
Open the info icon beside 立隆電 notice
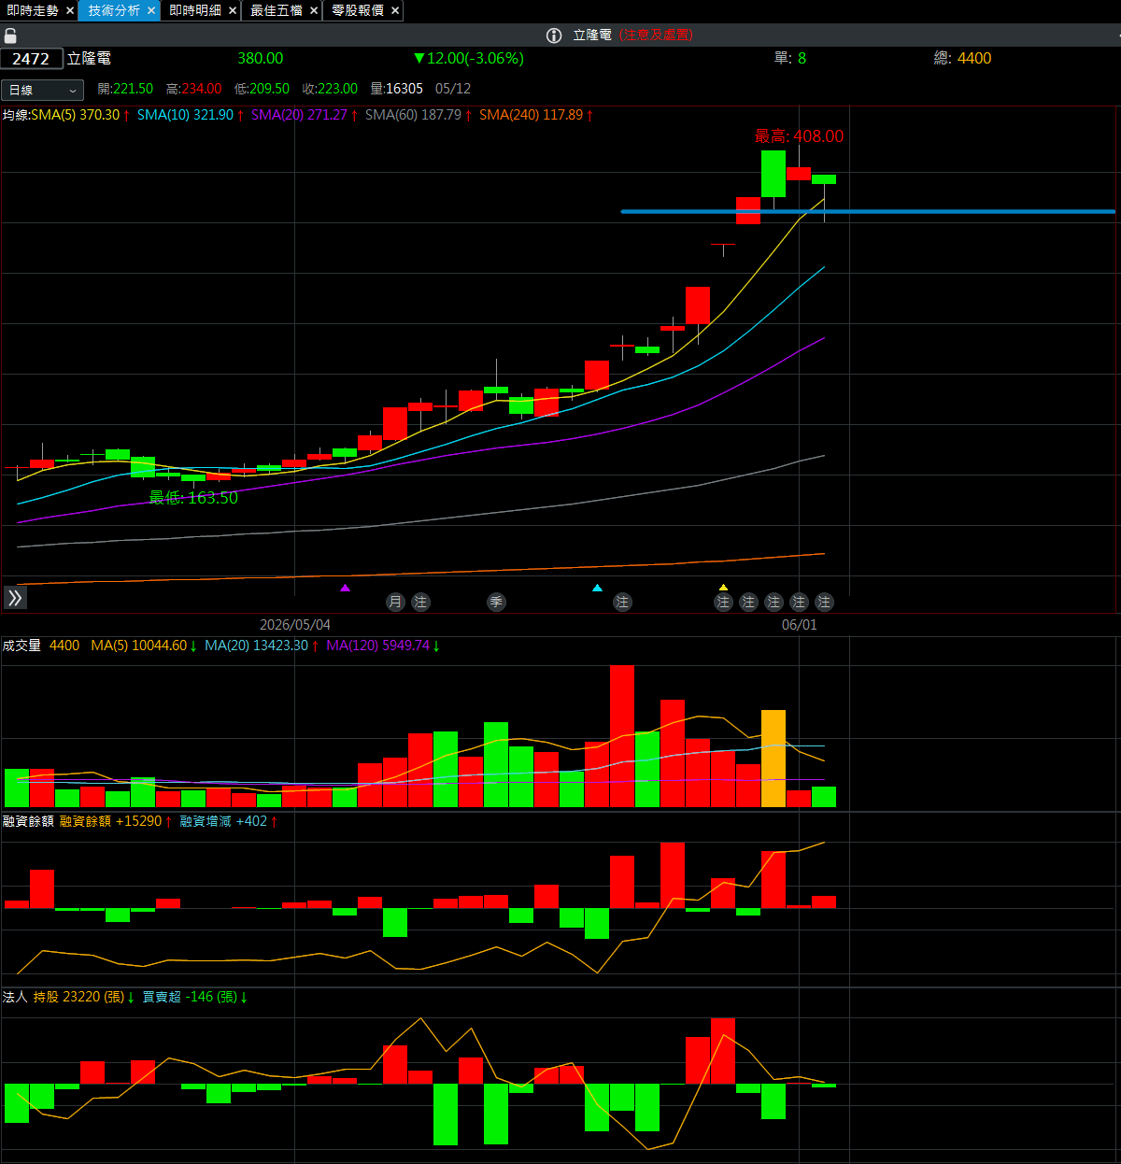[554, 35]
